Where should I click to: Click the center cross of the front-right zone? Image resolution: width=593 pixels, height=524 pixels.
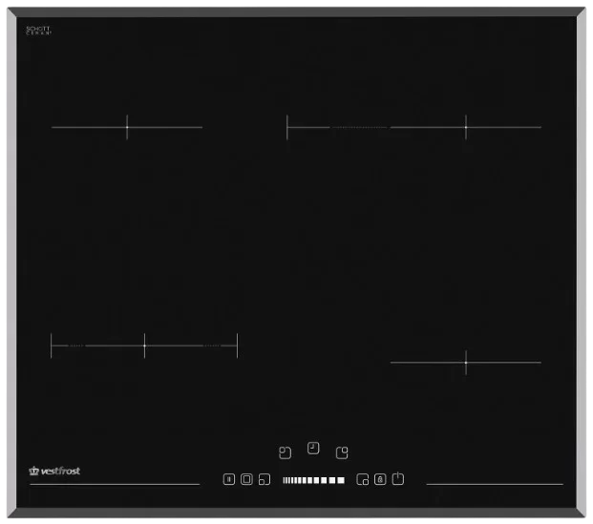tap(466, 362)
